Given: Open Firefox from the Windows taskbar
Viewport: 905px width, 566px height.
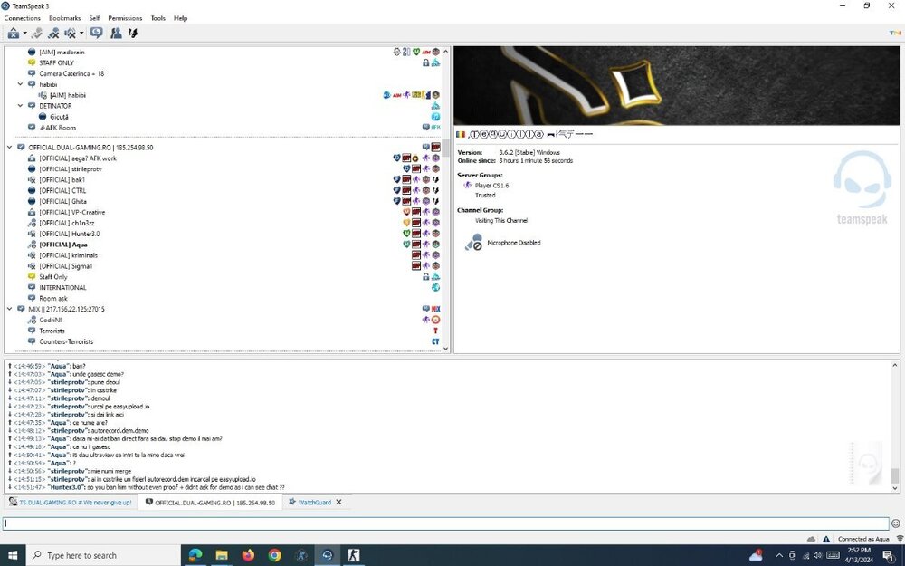Looking at the screenshot, I should coord(248,555).
